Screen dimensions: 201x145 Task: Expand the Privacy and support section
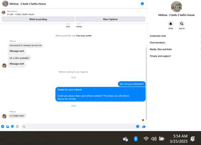tap(175, 56)
